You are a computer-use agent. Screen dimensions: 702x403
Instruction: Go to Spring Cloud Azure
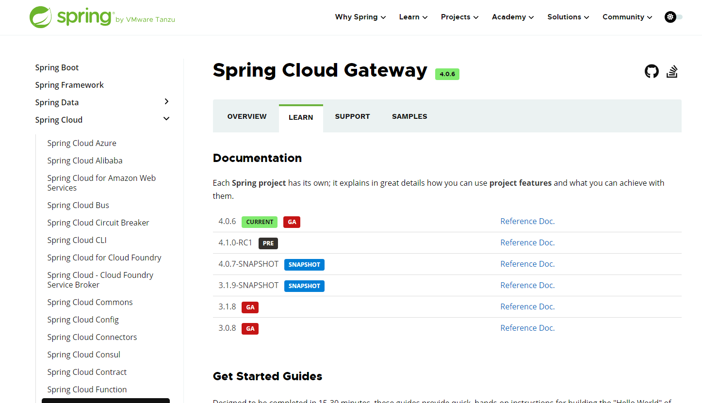[x=82, y=143]
